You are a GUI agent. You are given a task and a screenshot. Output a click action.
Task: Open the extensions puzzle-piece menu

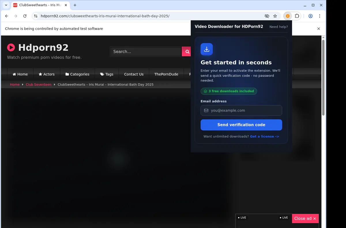pos(297,16)
